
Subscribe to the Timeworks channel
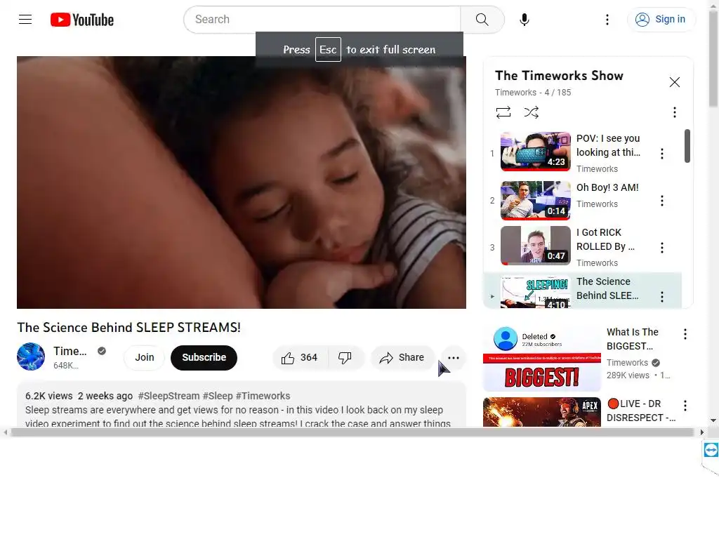pyautogui.click(x=204, y=357)
